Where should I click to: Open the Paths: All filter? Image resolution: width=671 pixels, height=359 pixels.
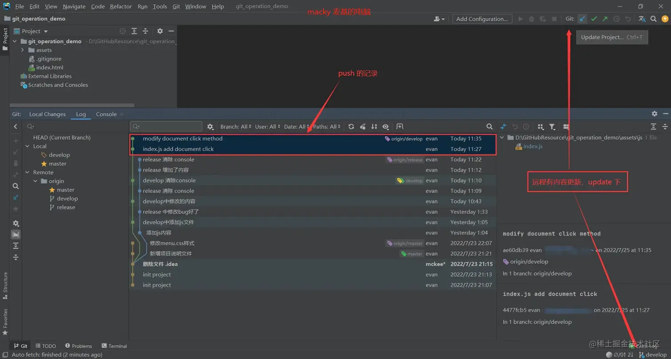(x=327, y=126)
